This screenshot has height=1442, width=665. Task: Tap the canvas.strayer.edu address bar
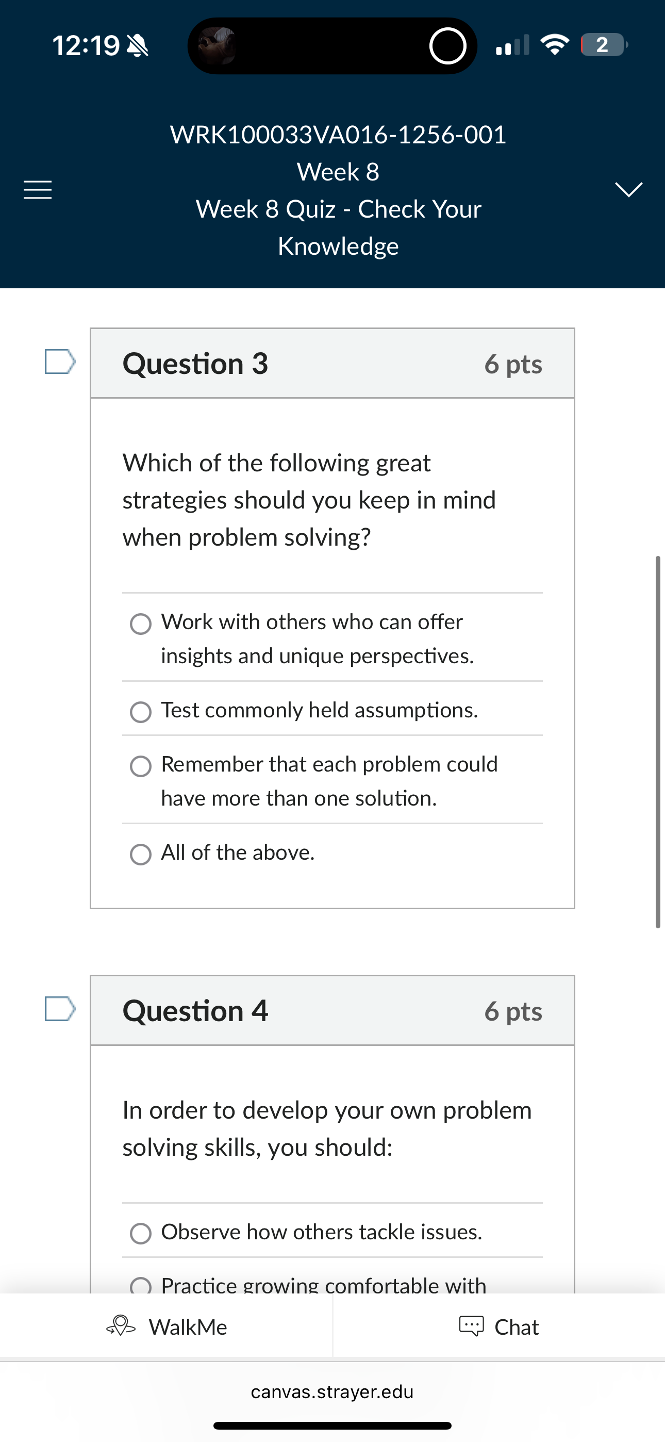point(332,1391)
